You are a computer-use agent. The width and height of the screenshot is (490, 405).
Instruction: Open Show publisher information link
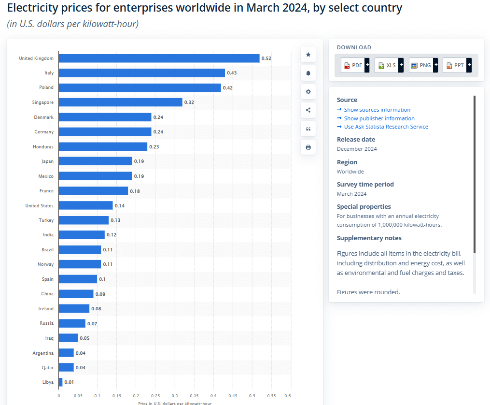379,118
